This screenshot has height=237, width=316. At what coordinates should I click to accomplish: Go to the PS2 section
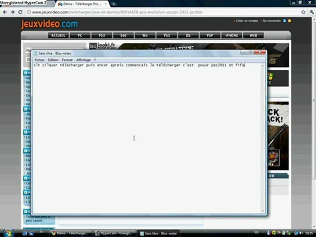(167, 36)
